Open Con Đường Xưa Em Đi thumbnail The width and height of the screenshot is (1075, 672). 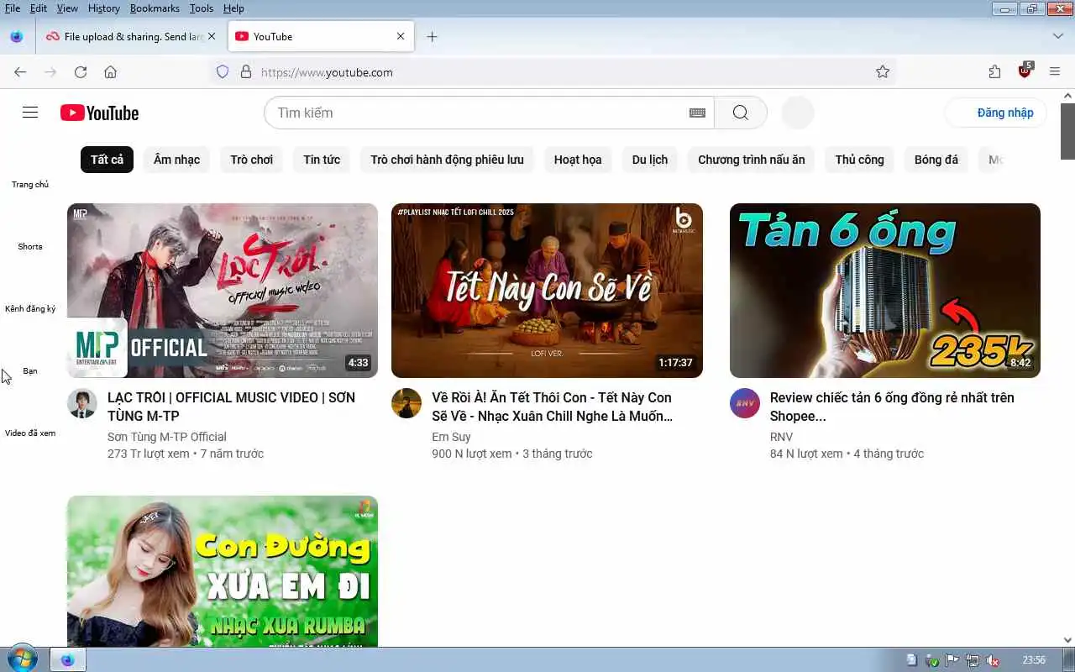[x=223, y=571]
